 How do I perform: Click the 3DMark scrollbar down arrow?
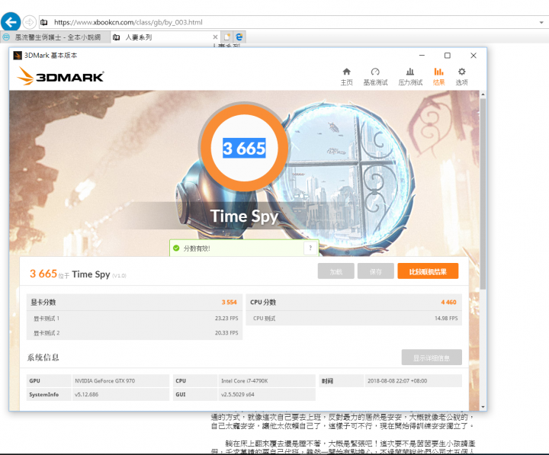tap(483, 407)
